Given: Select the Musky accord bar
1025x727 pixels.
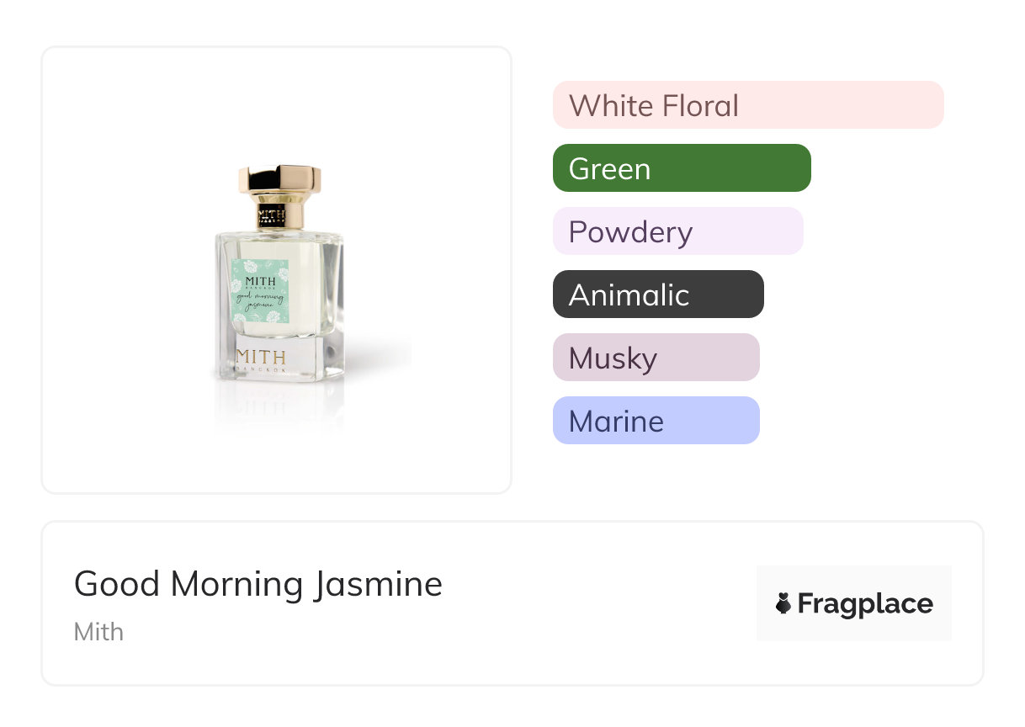Looking at the screenshot, I should tap(656, 358).
